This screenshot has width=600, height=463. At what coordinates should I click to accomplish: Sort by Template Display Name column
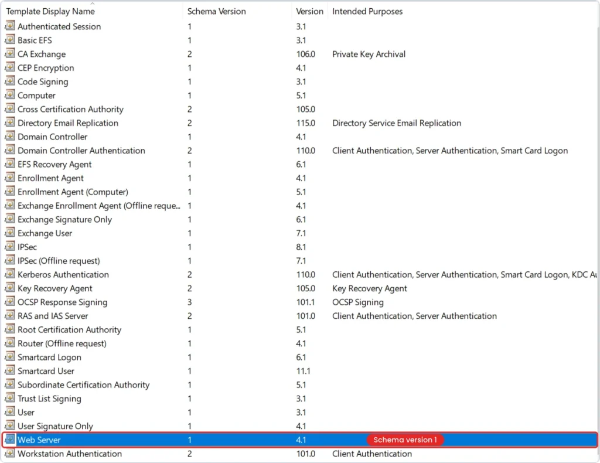pyautogui.click(x=50, y=12)
